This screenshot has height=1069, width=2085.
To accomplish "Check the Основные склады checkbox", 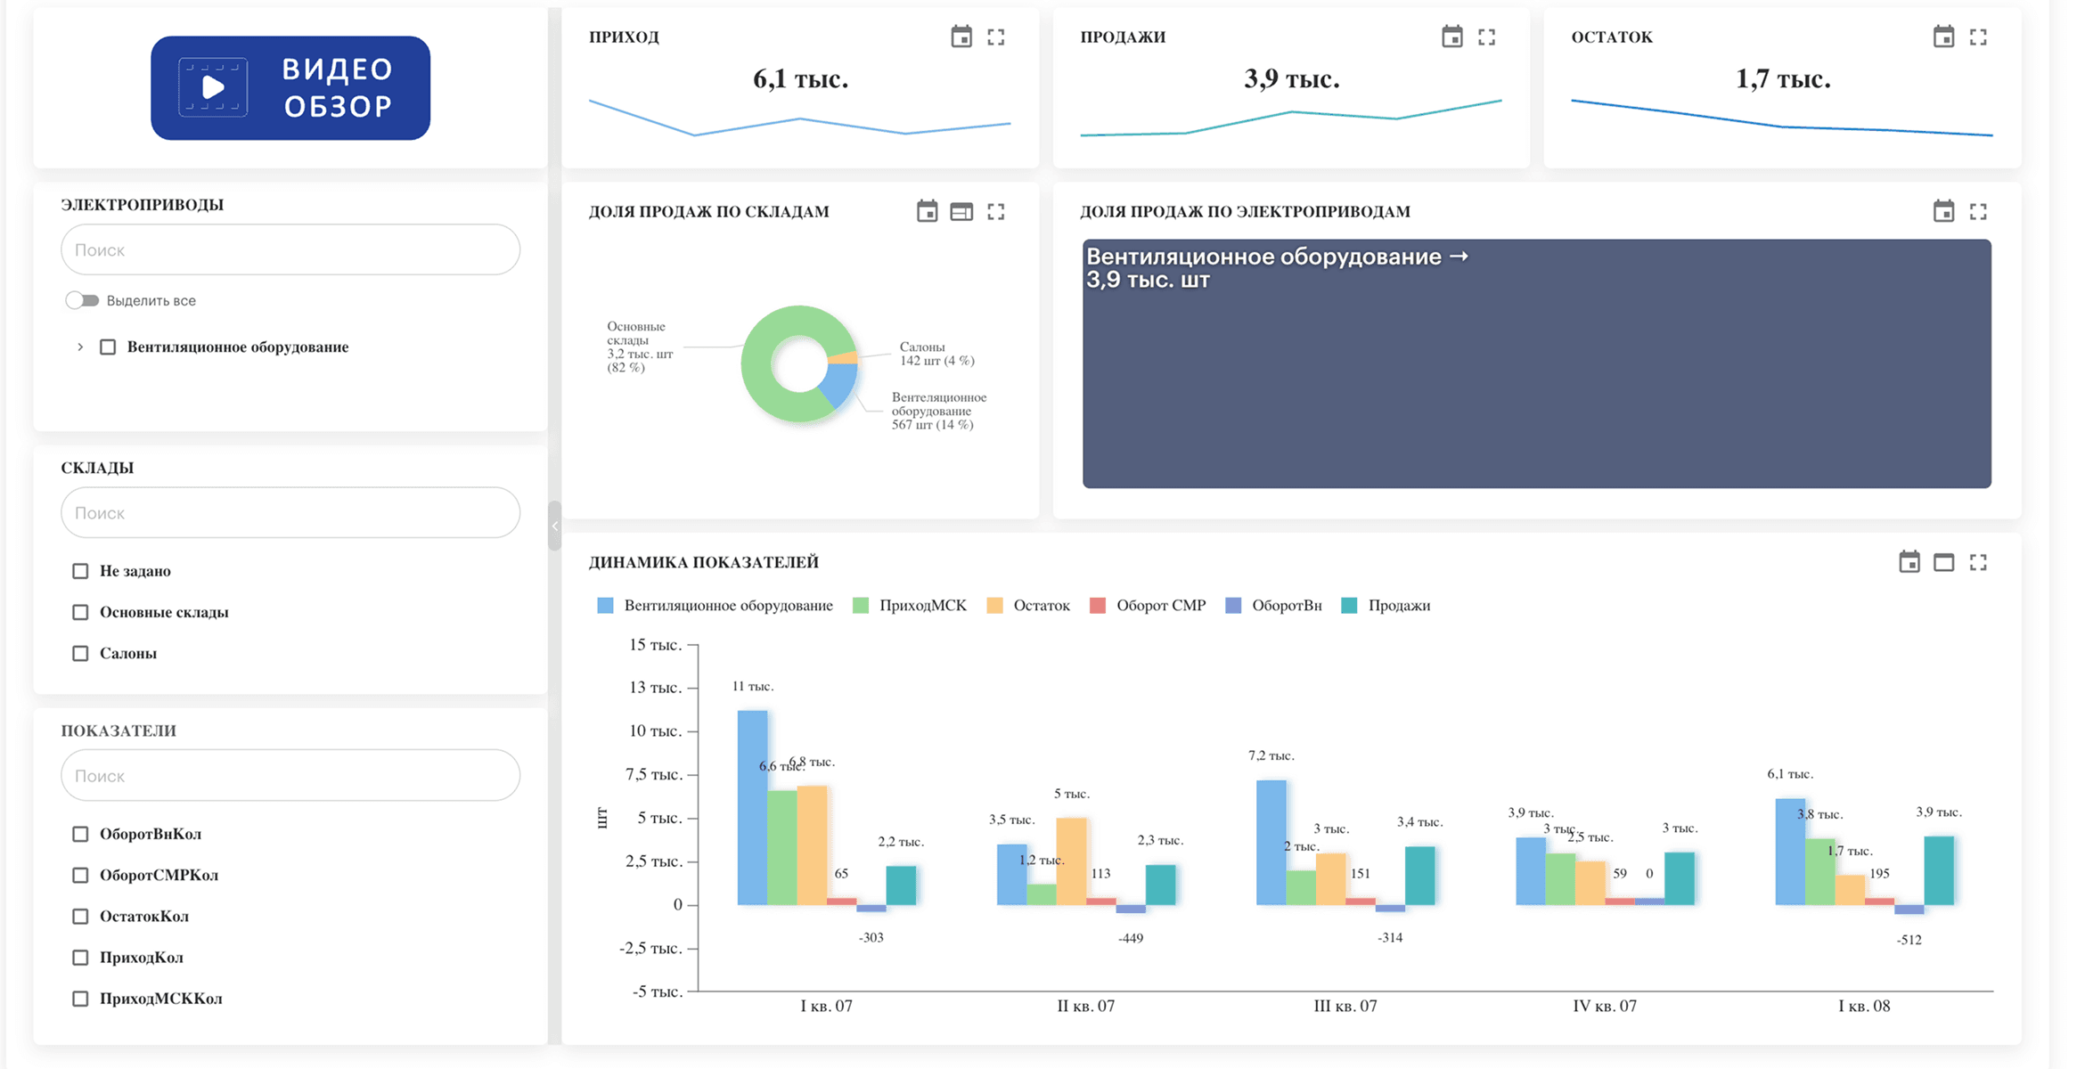I will coord(80,612).
